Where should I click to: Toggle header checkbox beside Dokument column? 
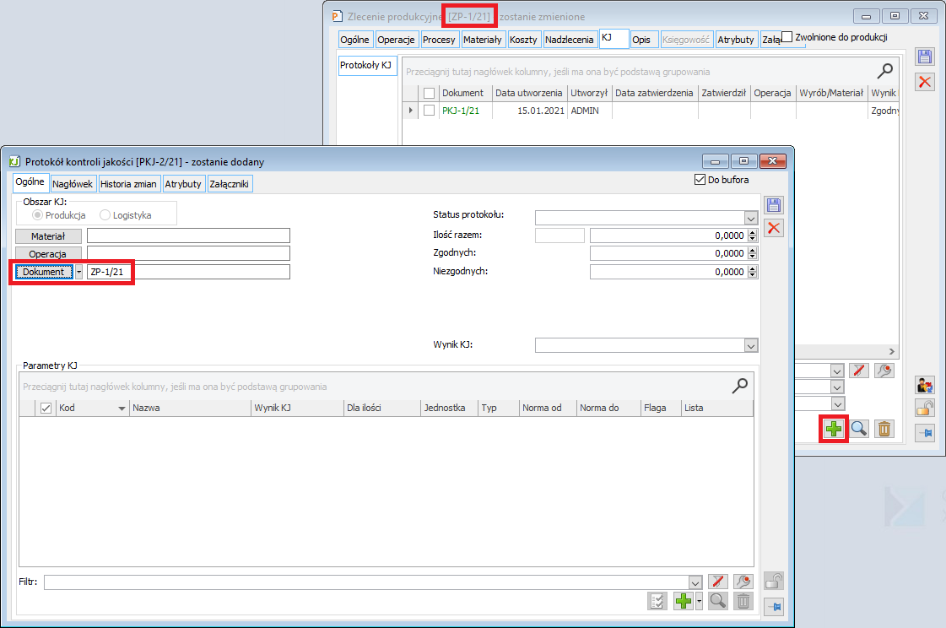[x=429, y=93]
